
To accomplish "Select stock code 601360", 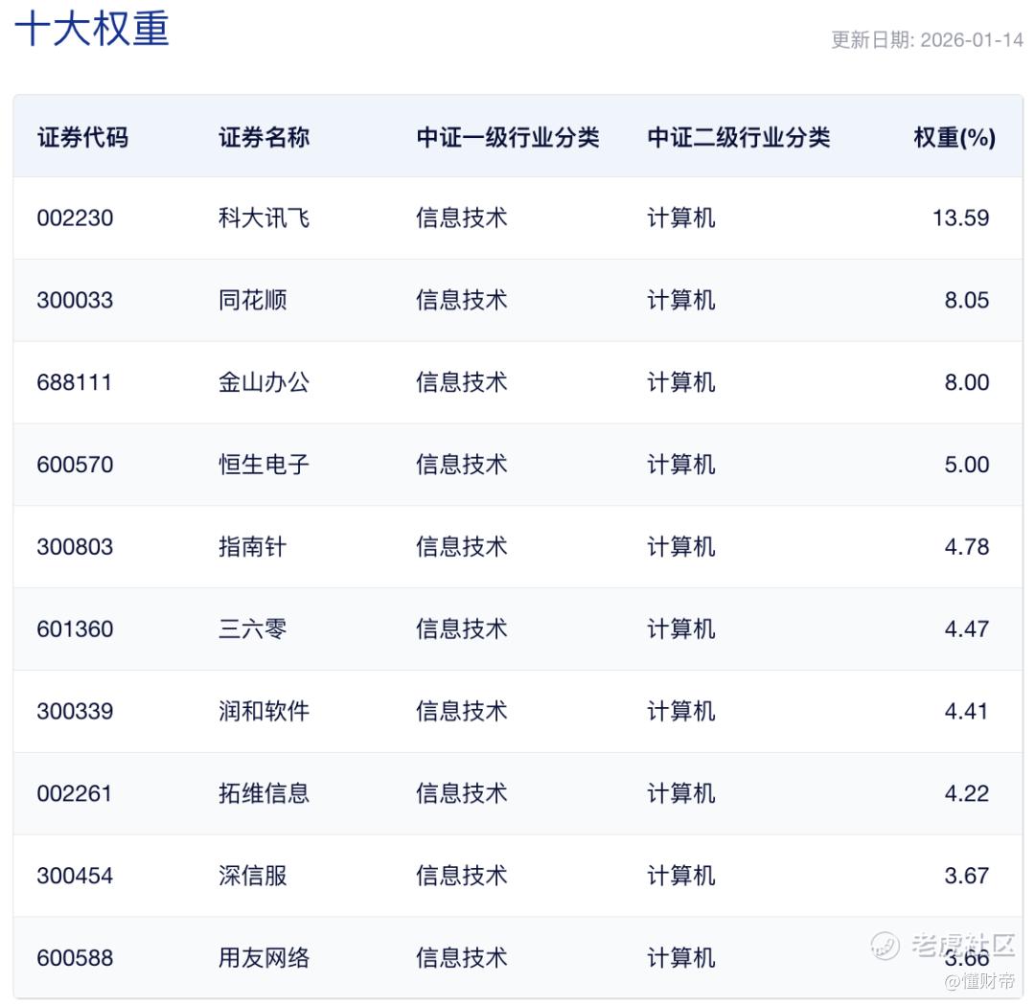I will pos(76,628).
